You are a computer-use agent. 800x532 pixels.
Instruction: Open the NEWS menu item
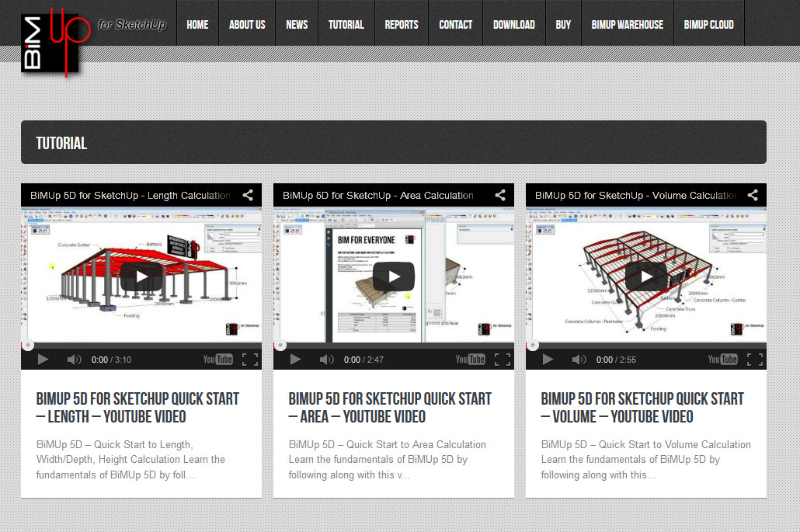(x=297, y=25)
